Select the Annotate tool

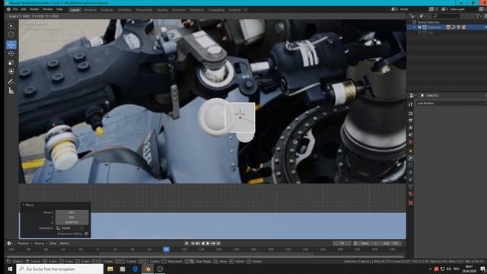coord(11,81)
